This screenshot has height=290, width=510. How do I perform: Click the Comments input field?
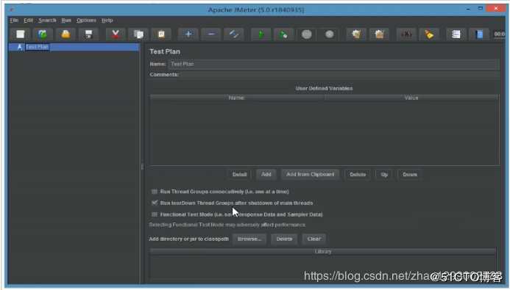(339, 75)
